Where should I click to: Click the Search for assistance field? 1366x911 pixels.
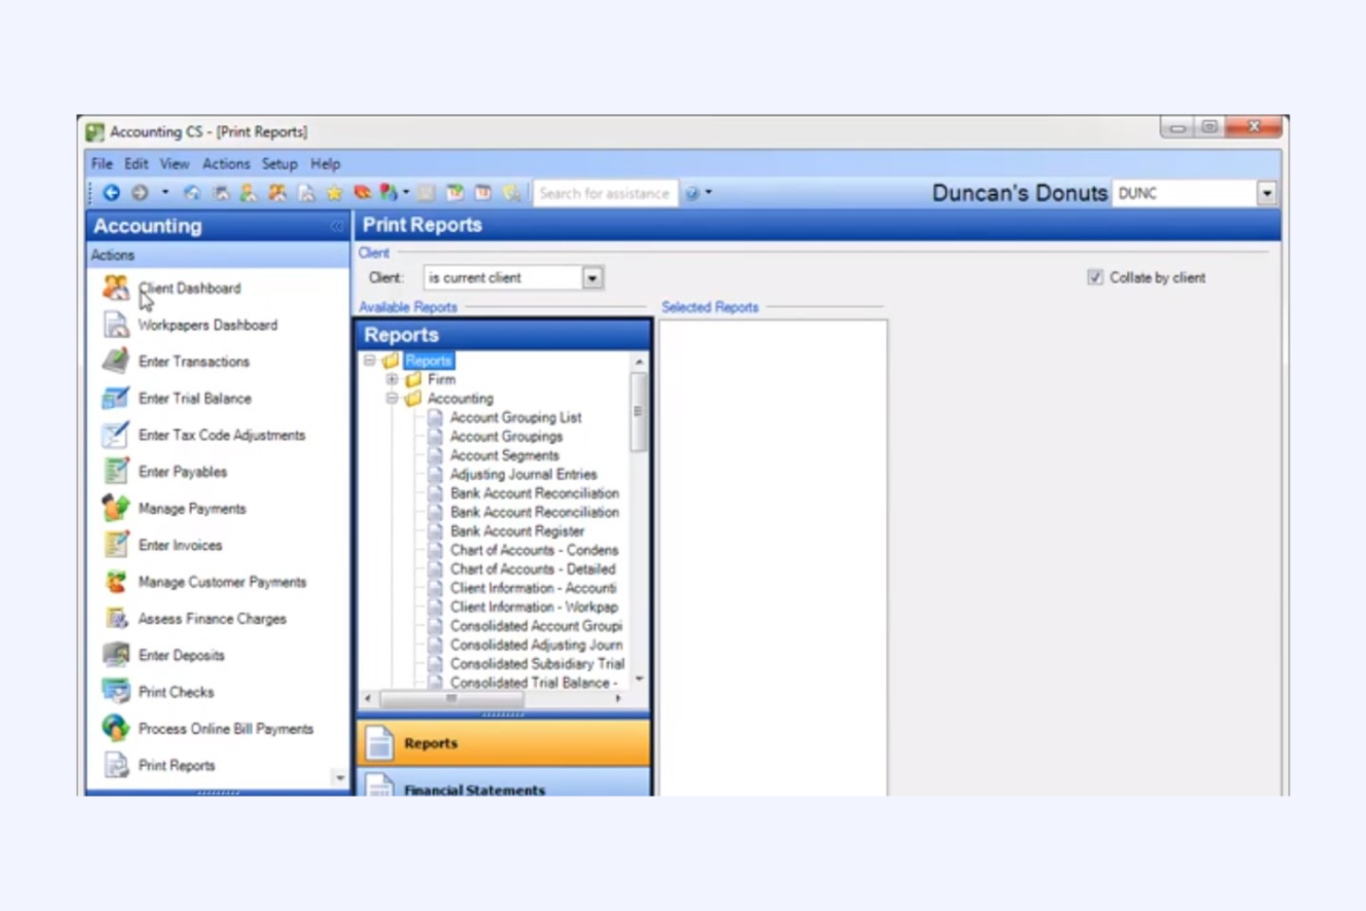[605, 193]
